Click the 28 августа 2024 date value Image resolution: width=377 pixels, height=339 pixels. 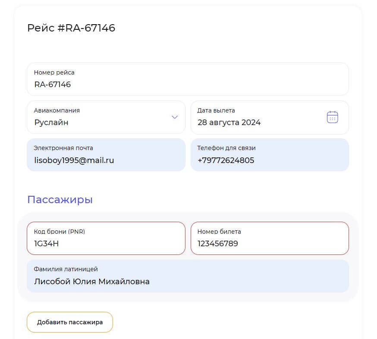(x=229, y=122)
